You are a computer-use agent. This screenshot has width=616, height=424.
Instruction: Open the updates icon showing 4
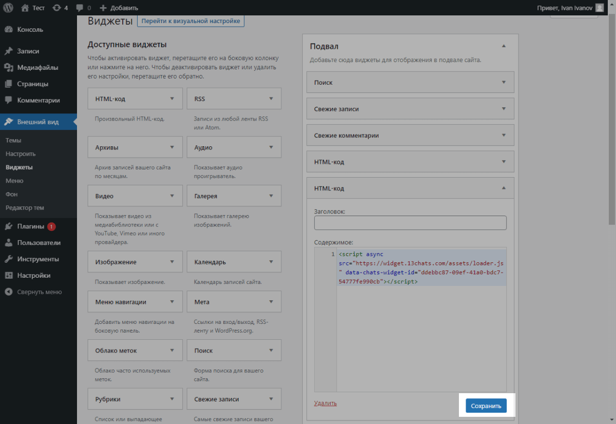pos(56,8)
